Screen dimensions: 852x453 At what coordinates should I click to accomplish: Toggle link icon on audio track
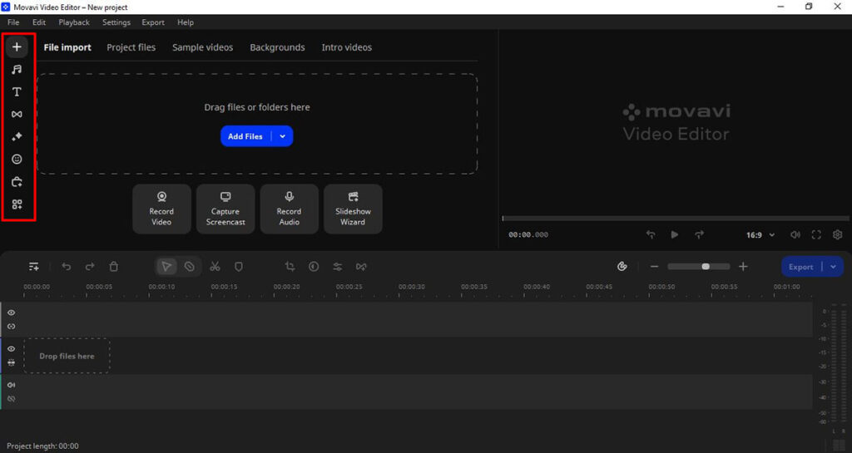11,398
